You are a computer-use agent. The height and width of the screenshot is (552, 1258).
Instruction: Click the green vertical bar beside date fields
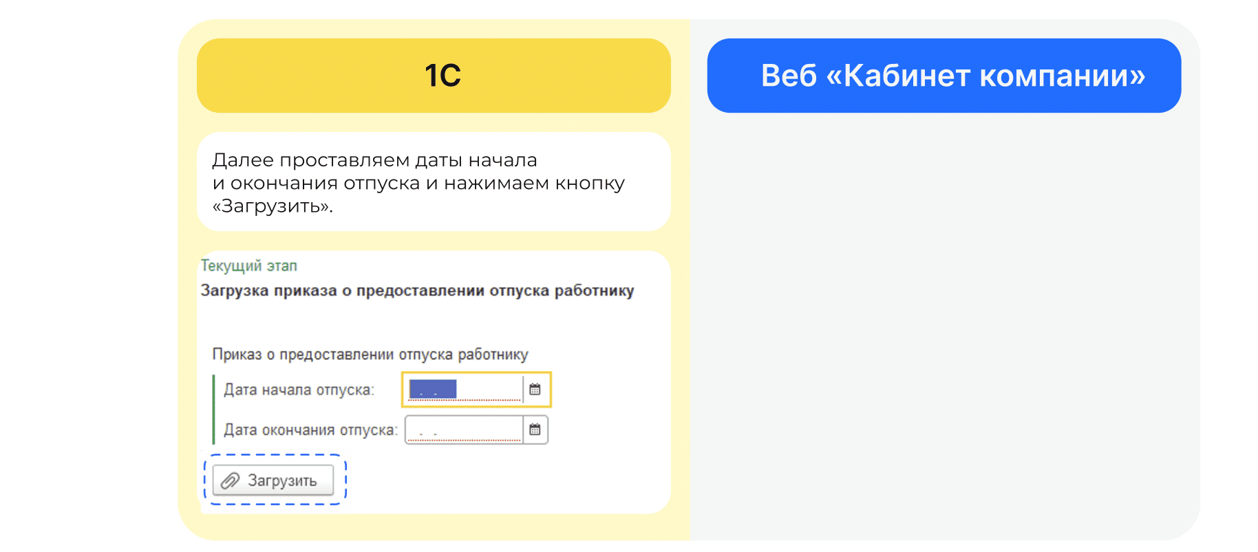[214, 409]
